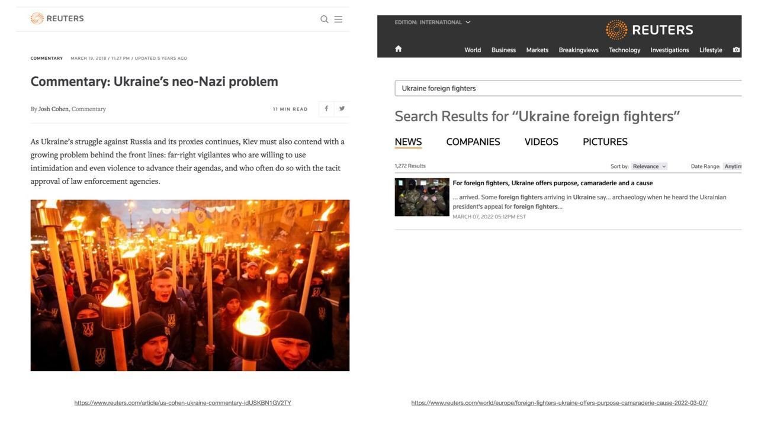Click the Ukraine foreign fighters search field
Image resolution: width=758 pixels, height=426 pixels.
point(567,88)
